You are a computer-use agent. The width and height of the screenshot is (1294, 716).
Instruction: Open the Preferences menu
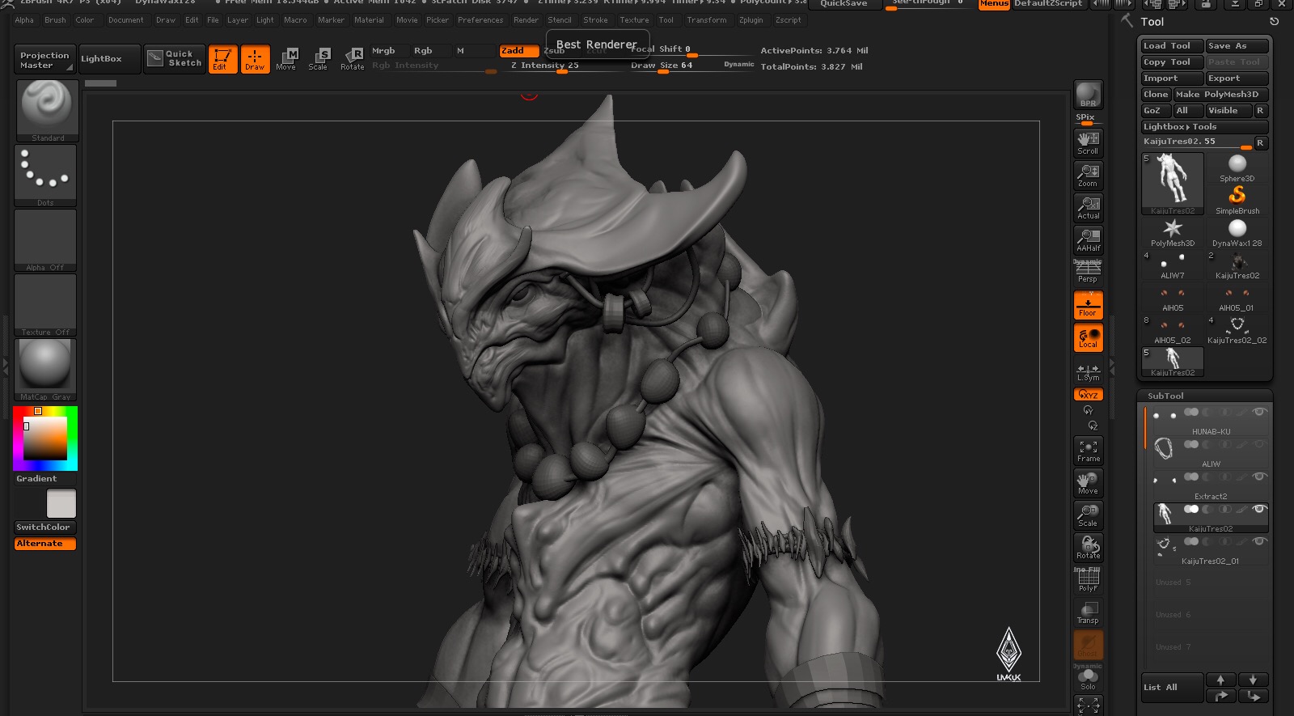480,20
